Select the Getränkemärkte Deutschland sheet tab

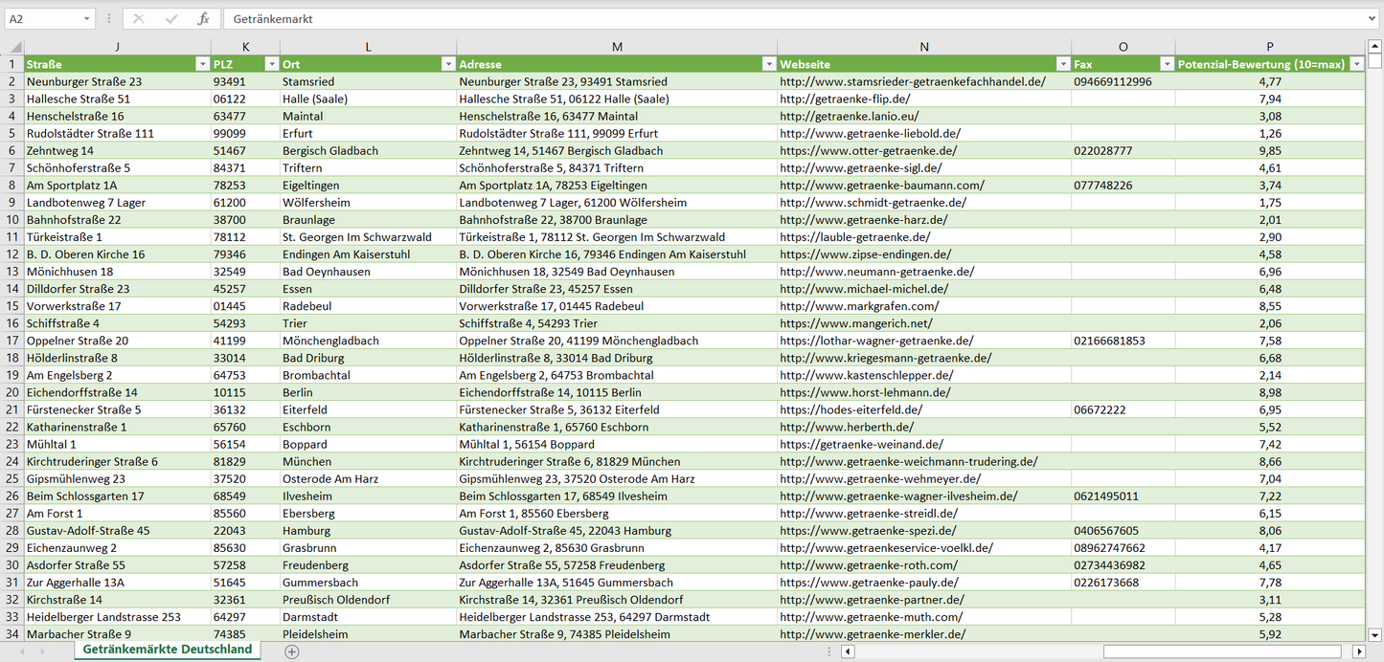(x=168, y=650)
